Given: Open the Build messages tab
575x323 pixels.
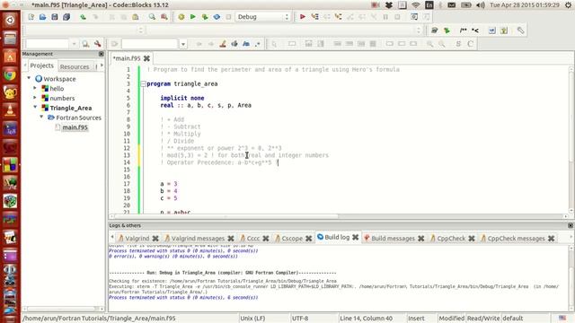Looking at the screenshot, I should (393, 239).
